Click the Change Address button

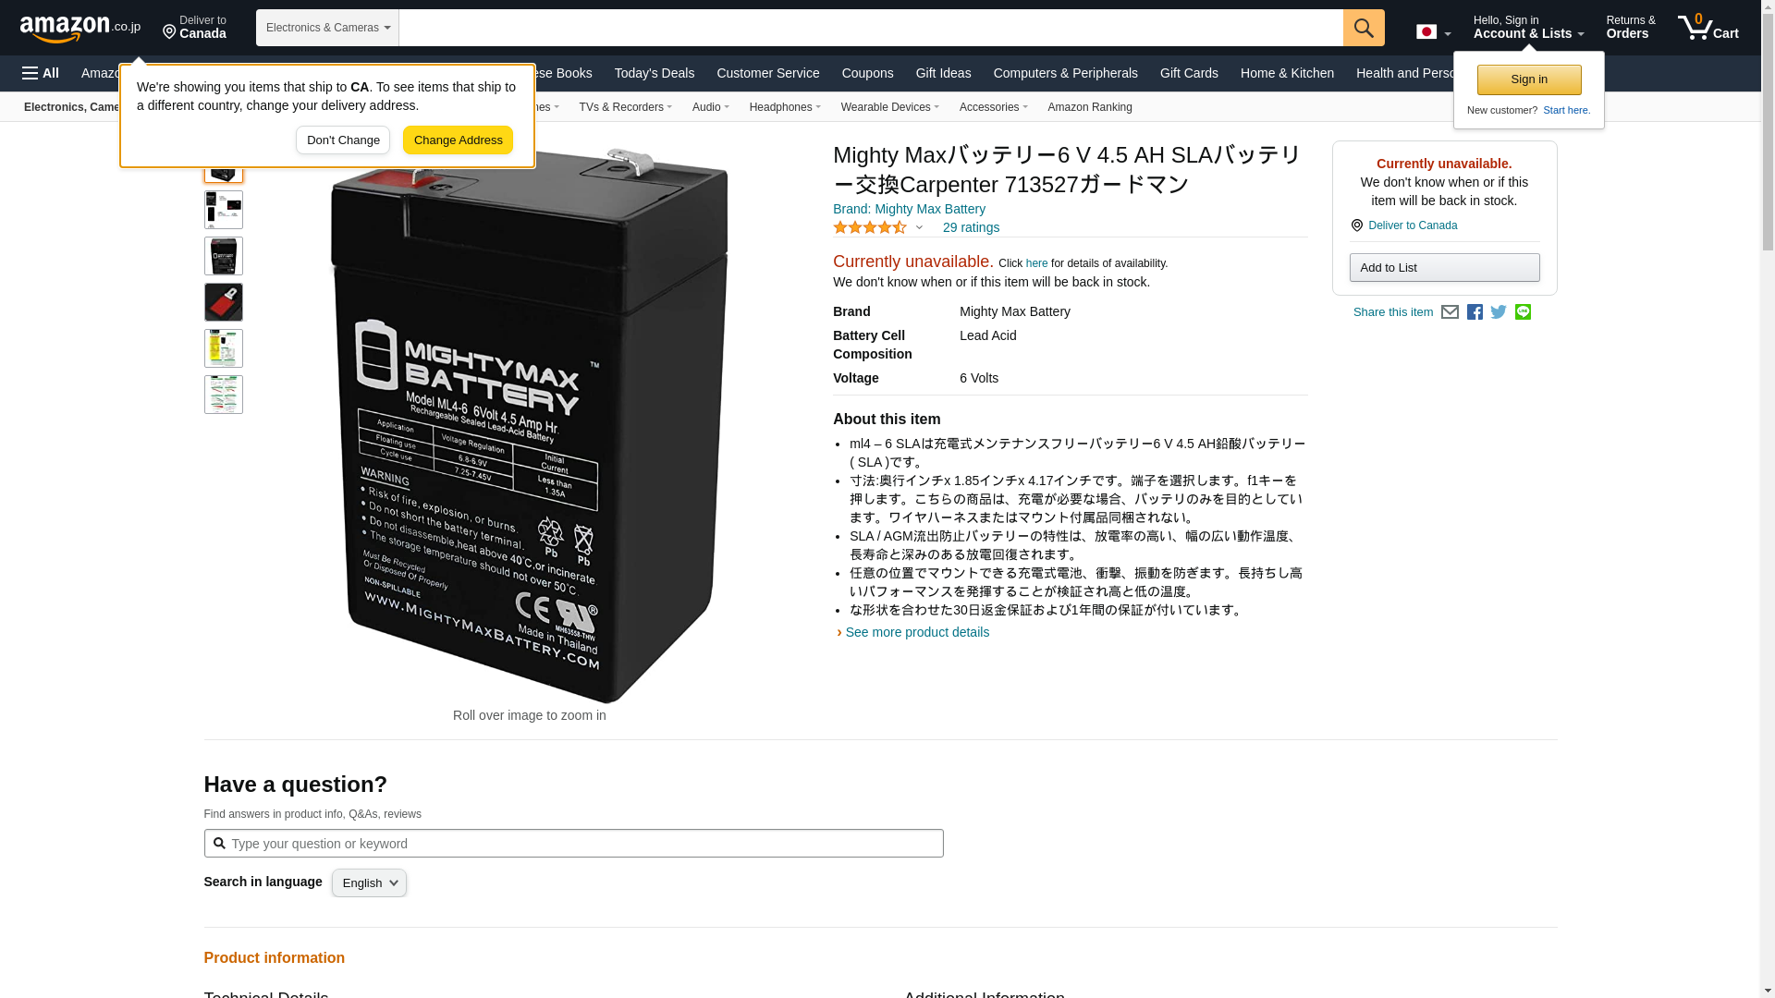tap(458, 140)
